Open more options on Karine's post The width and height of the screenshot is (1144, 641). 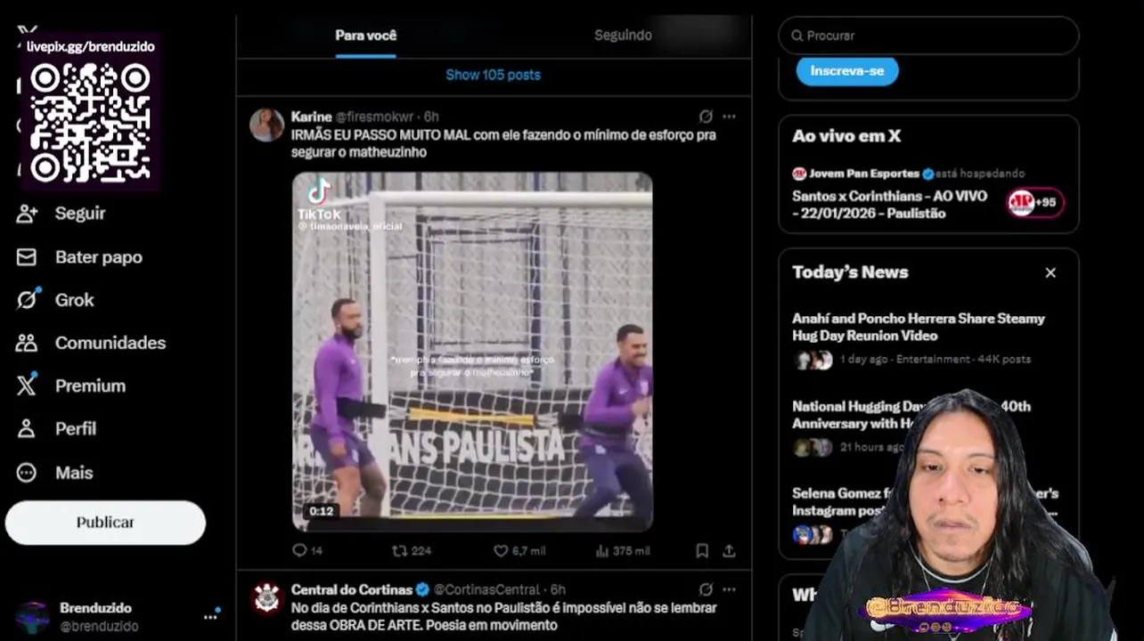[x=729, y=117]
